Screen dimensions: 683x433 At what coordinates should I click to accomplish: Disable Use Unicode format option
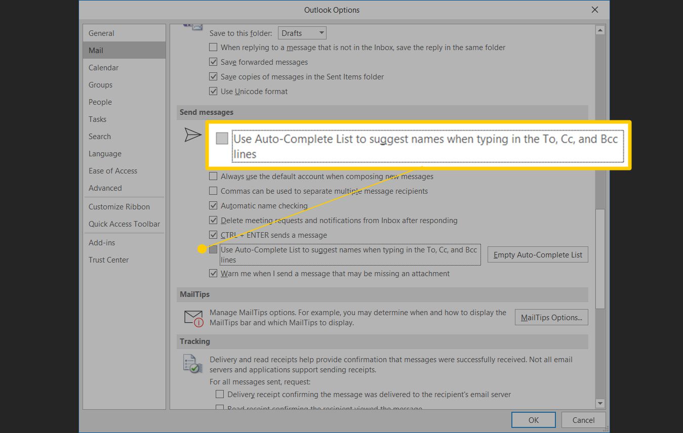213,92
